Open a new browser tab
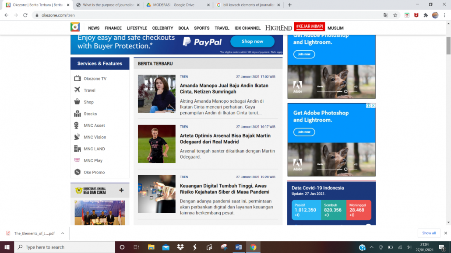451x253 pixels. pyautogui.click(x=289, y=5)
